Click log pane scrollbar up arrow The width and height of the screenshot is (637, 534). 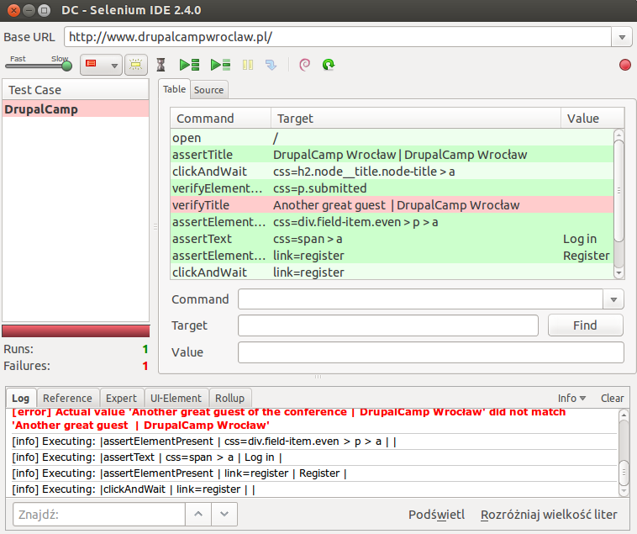point(624,415)
